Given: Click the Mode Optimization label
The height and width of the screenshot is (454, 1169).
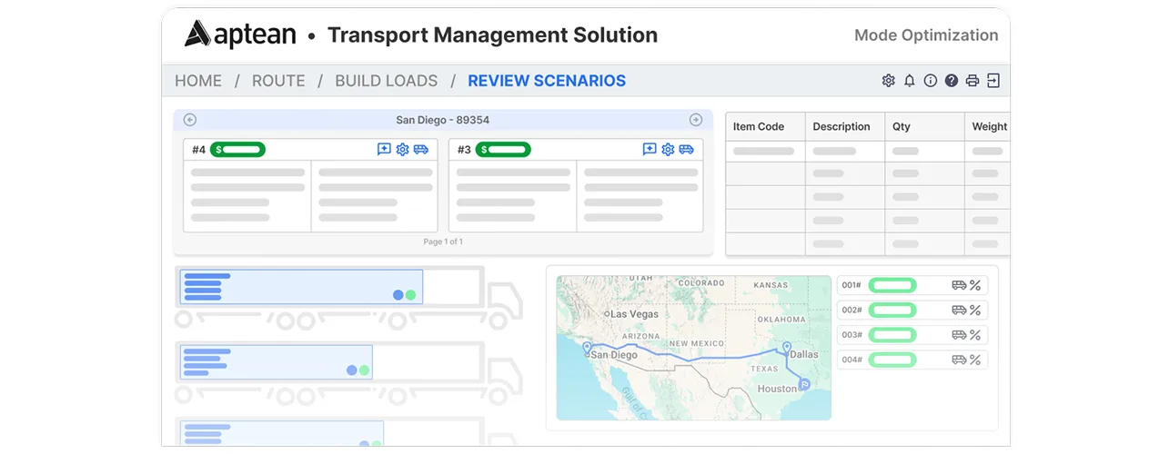Looking at the screenshot, I should click(926, 35).
